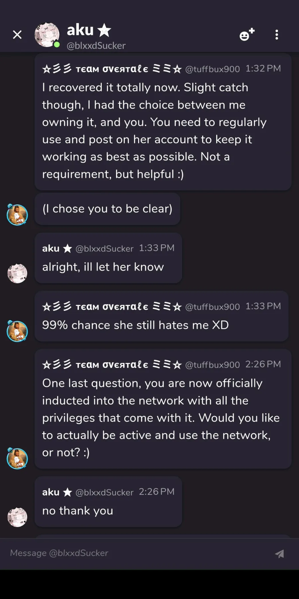This screenshot has height=599, width=299.
Task: Tap aku's profile avatar in header
Action: click(47, 35)
